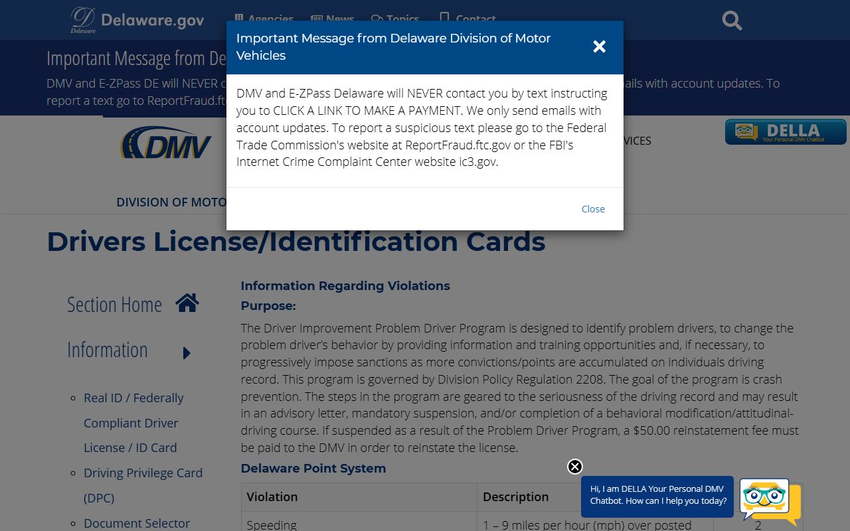
Task: Open the Topics menu item
Action: (x=395, y=19)
